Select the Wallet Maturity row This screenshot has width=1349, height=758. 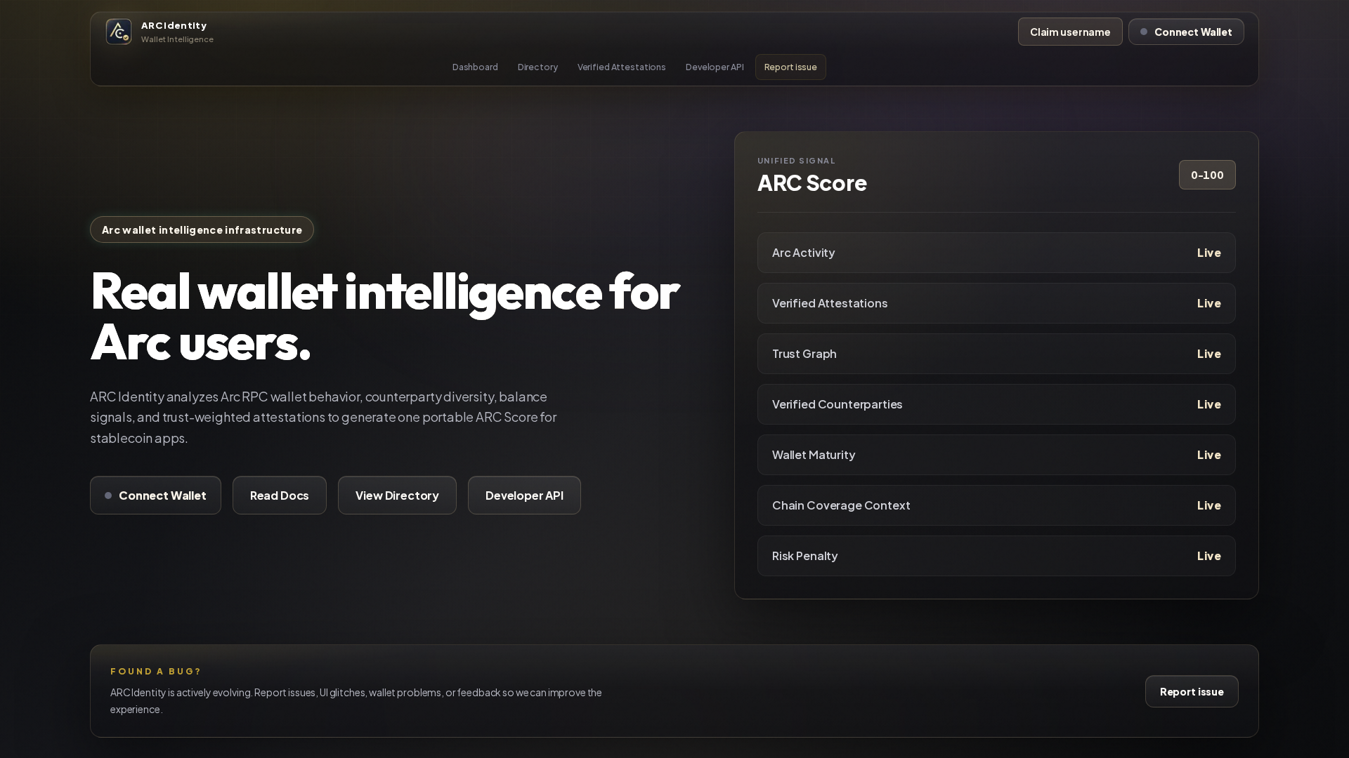pos(996,455)
